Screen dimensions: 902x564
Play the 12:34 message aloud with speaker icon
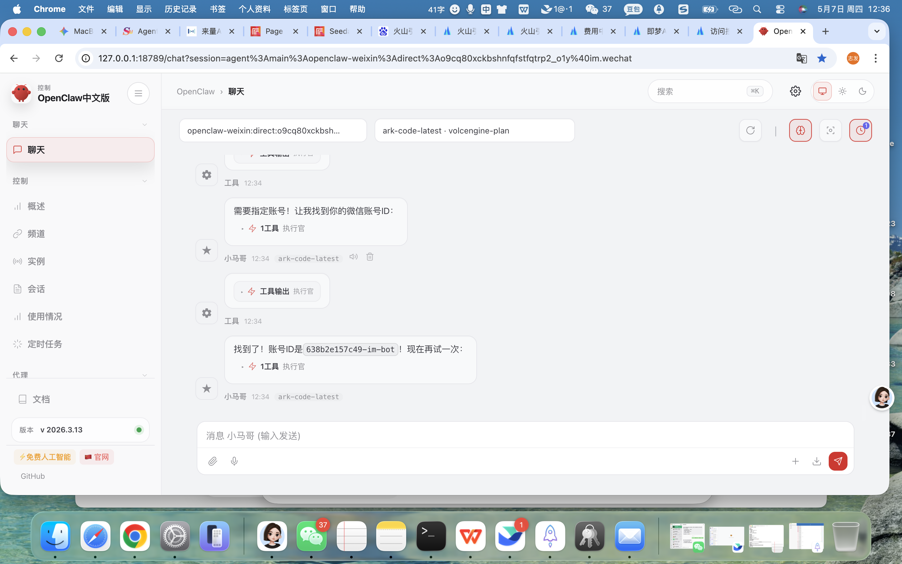(353, 257)
